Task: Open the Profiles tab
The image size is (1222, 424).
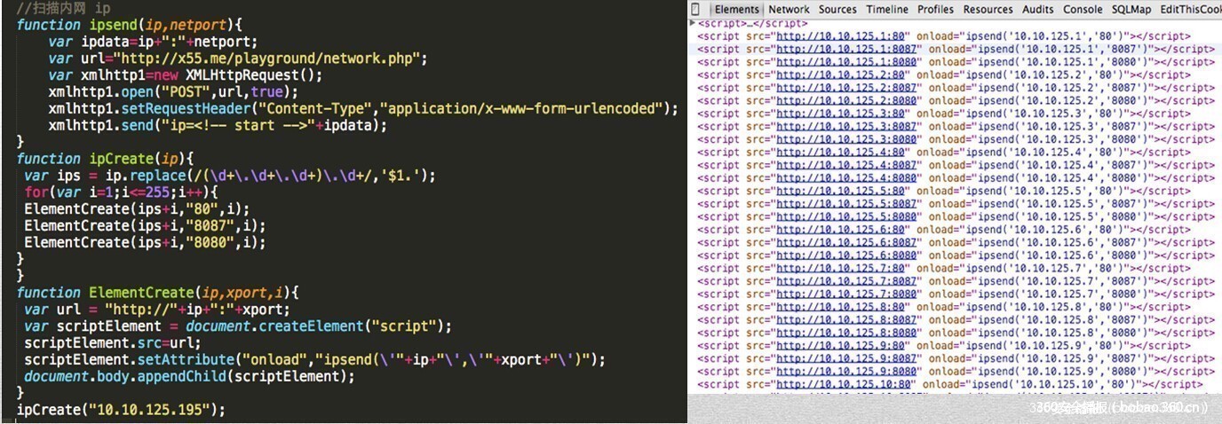Action: (x=935, y=9)
